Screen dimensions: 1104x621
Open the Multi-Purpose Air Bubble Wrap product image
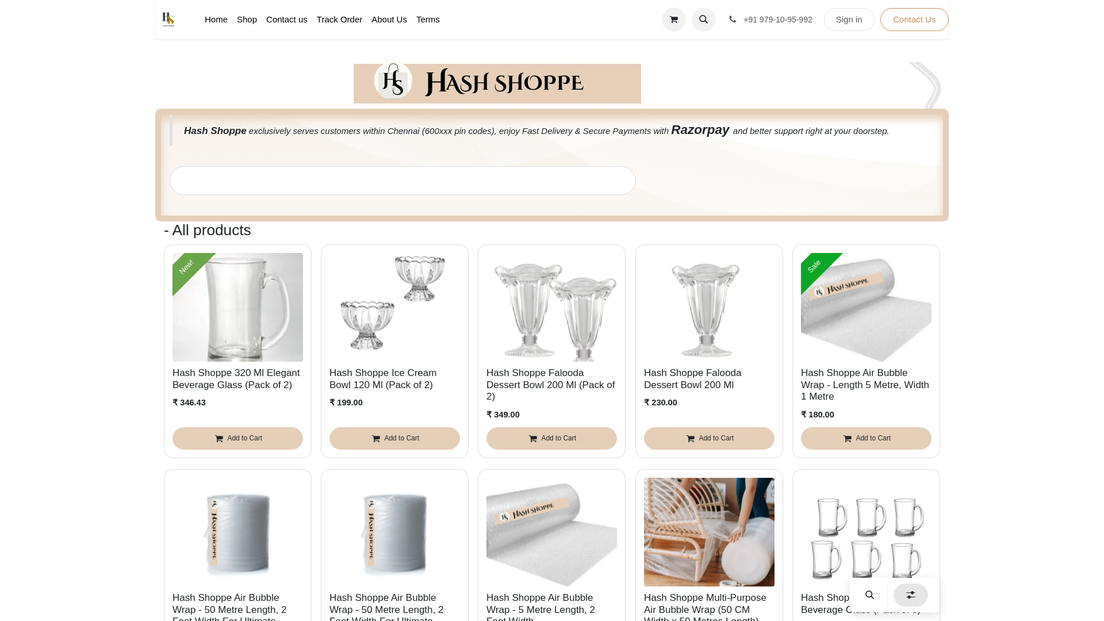709,532
